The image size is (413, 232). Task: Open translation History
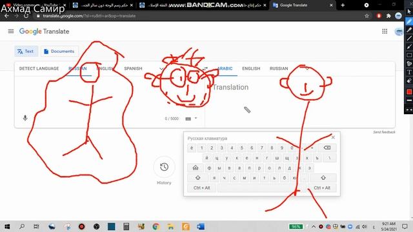164,167
